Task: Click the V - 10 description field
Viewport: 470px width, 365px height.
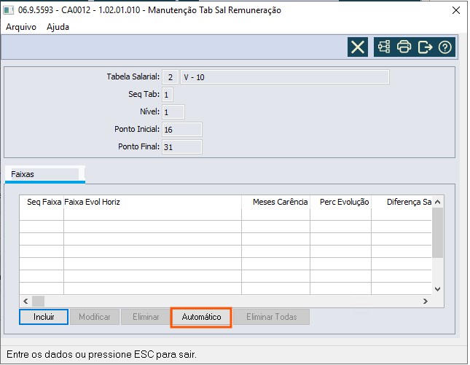Action: (x=285, y=77)
